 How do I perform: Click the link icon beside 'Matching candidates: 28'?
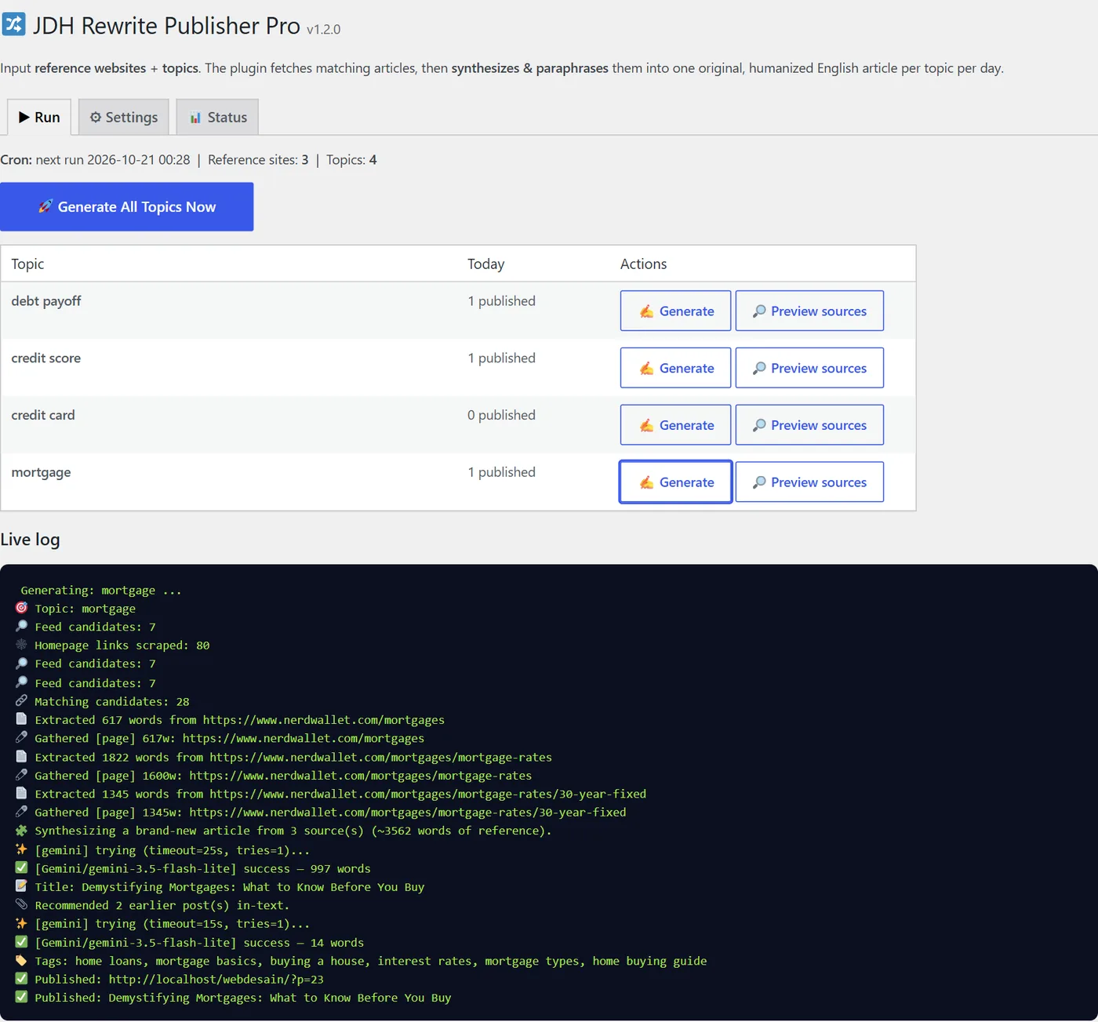21,700
